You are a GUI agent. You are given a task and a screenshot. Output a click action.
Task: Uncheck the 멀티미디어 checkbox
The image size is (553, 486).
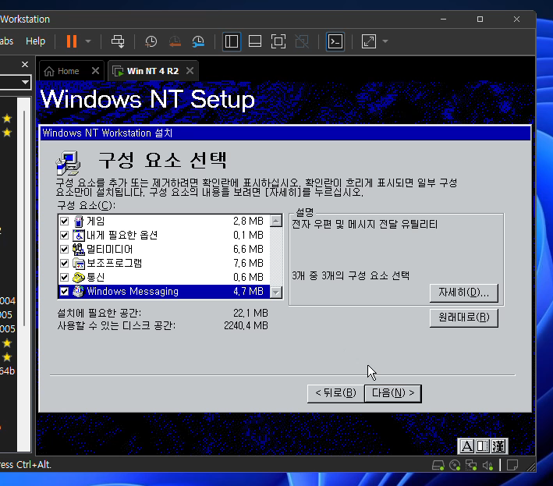(64, 250)
